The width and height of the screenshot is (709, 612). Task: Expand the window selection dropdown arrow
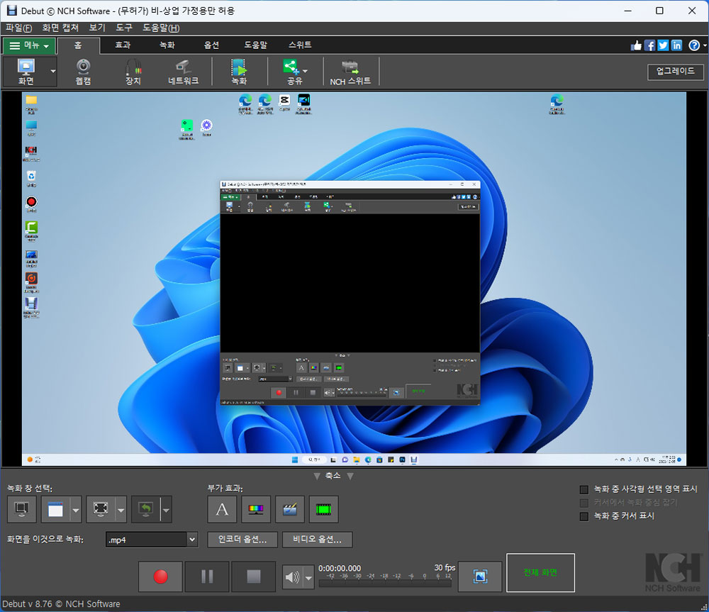click(x=76, y=510)
